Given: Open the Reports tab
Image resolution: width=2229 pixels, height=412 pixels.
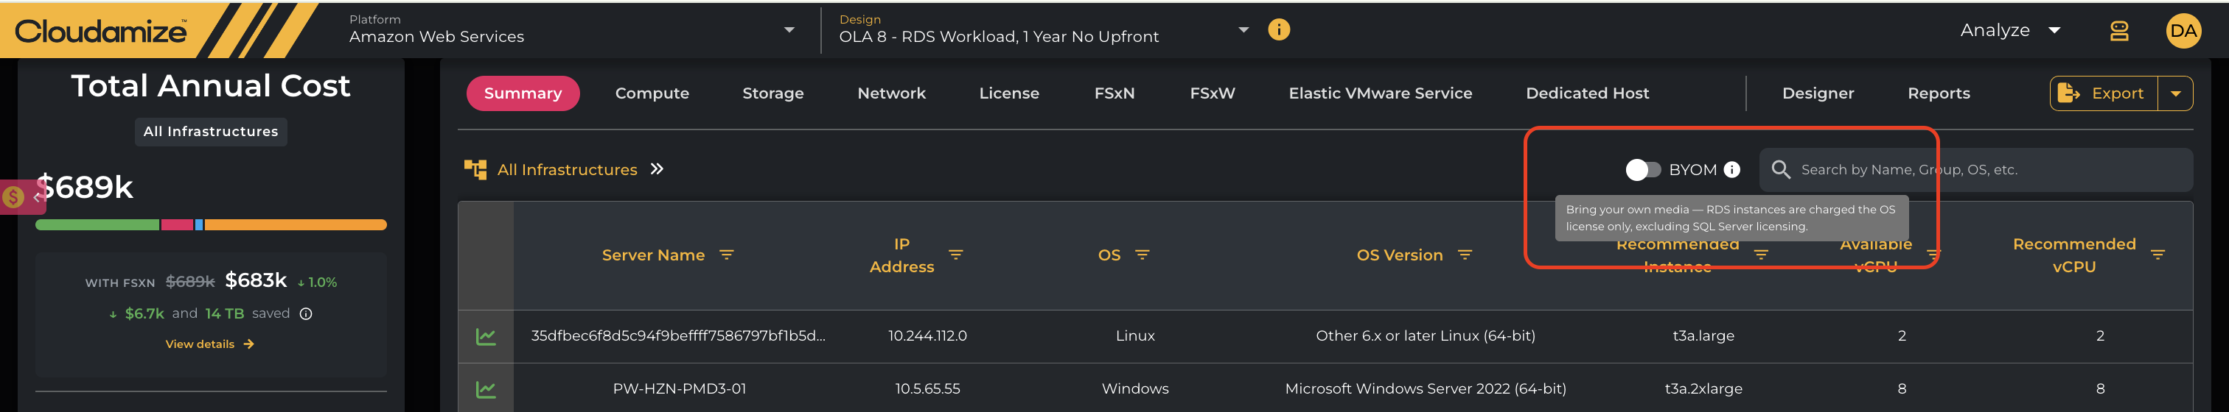Looking at the screenshot, I should [x=1939, y=93].
